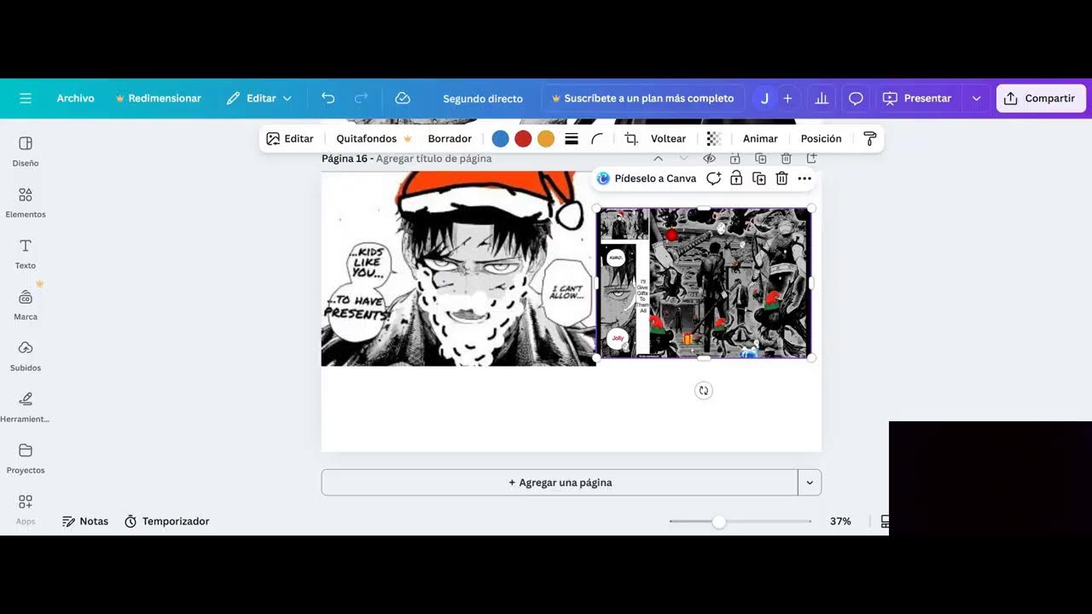This screenshot has height=614, width=1092.
Task: Move page 16 up with chevron
Action: (x=658, y=159)
